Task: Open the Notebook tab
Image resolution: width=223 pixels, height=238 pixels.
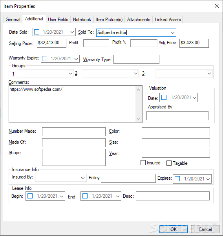Action: coord(82,20)
